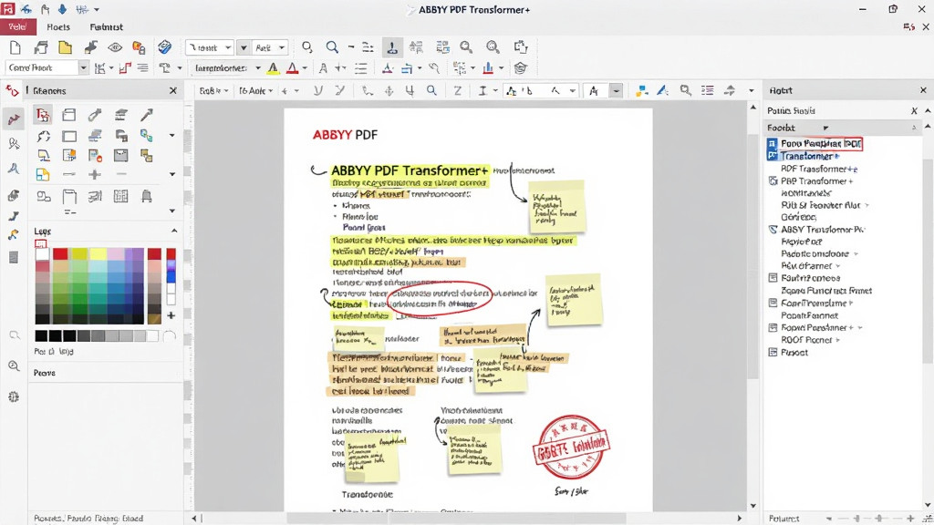Click the table grid icon in left tool grid

121,197
